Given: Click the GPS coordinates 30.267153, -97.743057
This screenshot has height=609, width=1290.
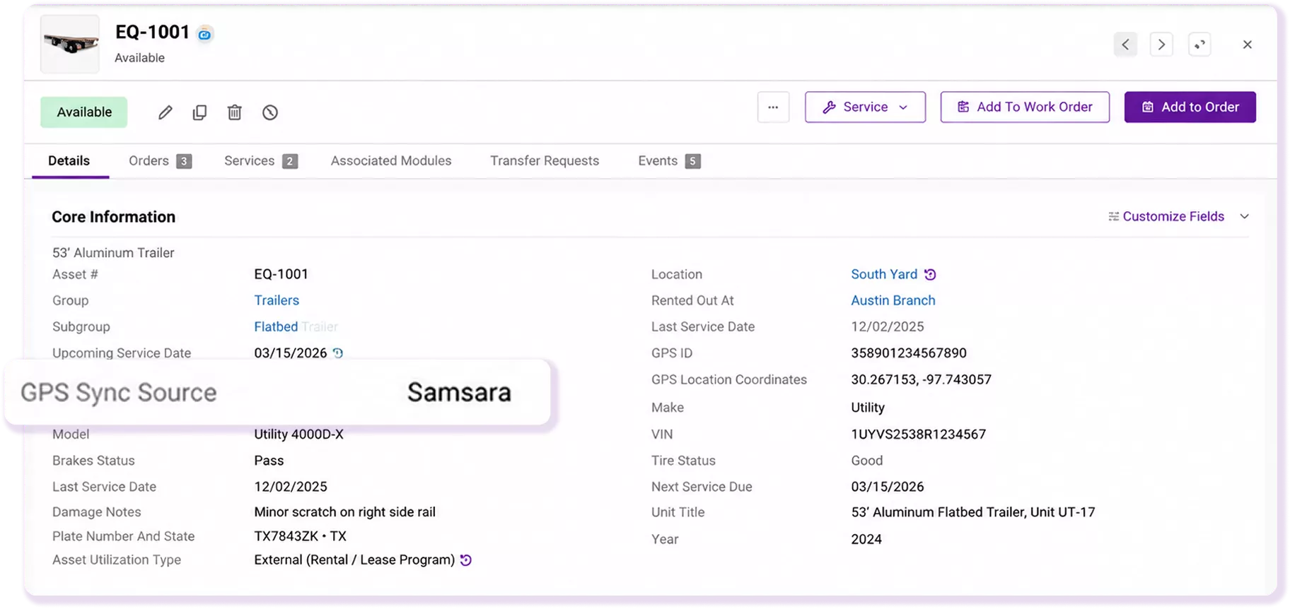Looking at the screenshot, I should pyautogui.click(x=921, y=380).
